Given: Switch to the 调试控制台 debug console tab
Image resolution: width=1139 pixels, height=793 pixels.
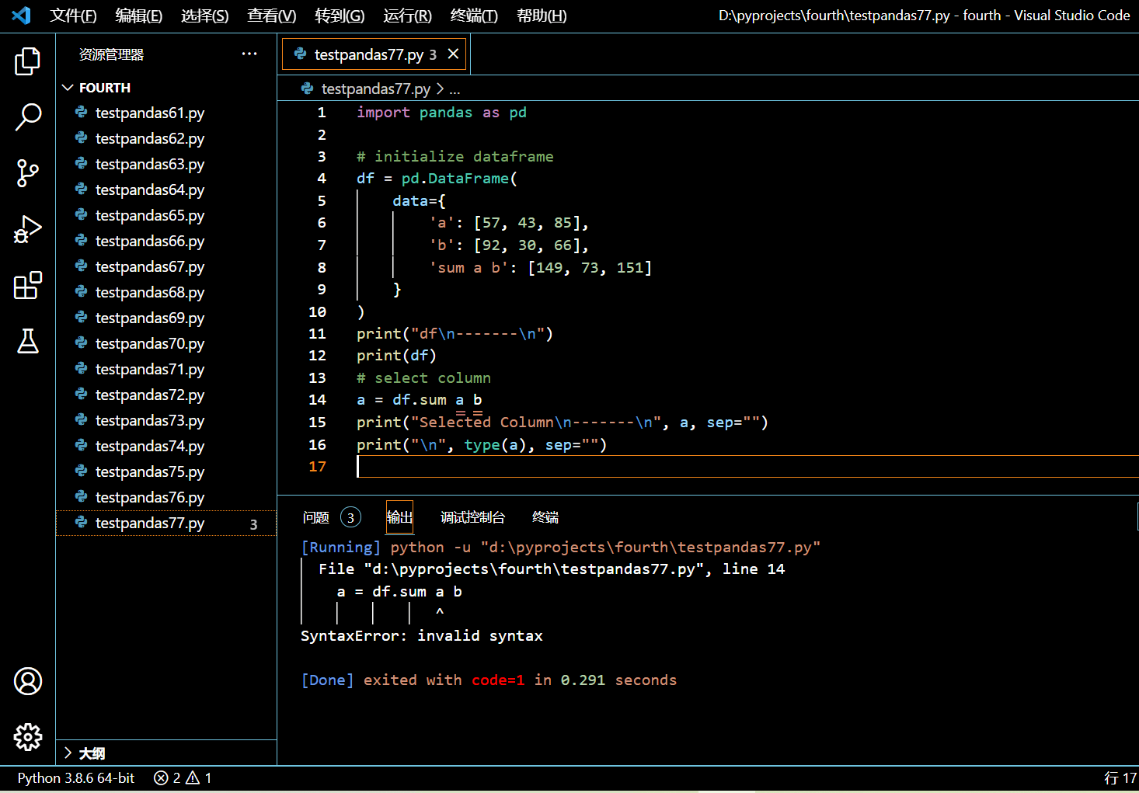Looking at the screenshot, I should pos(472,517).
